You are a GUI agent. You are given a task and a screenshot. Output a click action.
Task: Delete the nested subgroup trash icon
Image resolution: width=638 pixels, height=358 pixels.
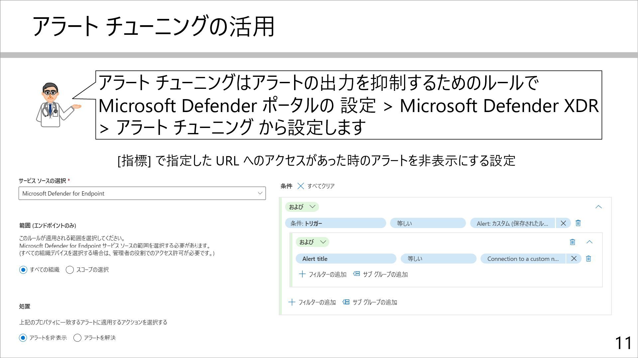[573, 242]
